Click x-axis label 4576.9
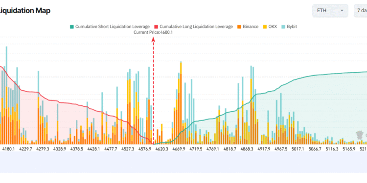 (x=145, y=149)
